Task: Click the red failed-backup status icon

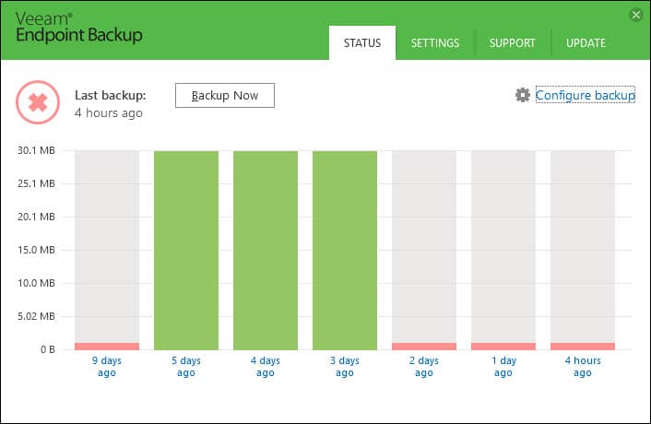Action: [x=38, y=102]
